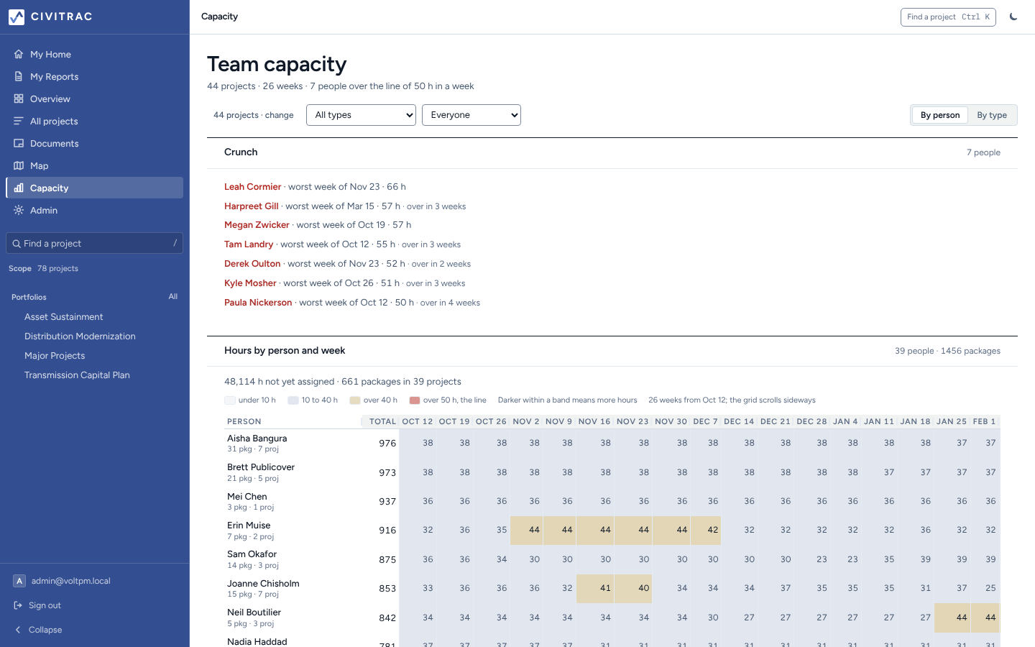Click the magnifier icon in sidebar search

click(x=17, y=244)
